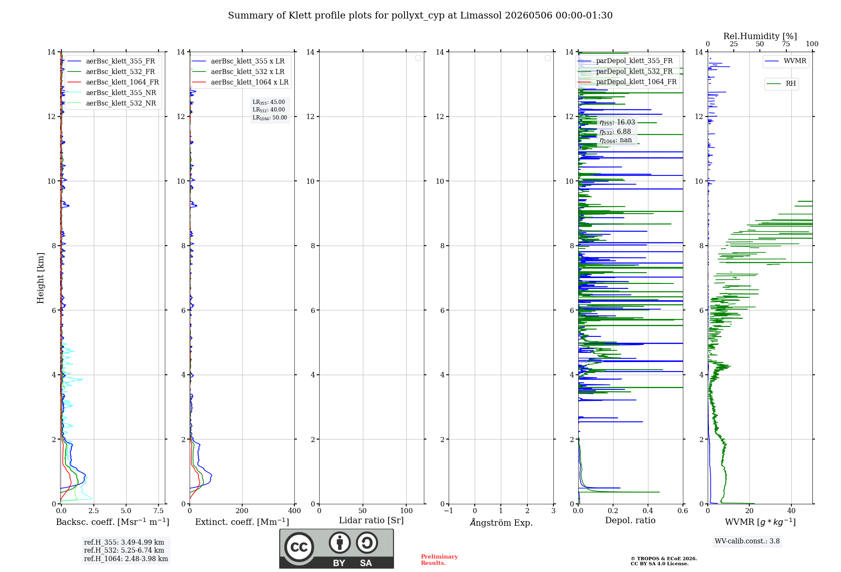Select legend entry aerBsc_klett_355_FR

(113, 61)
